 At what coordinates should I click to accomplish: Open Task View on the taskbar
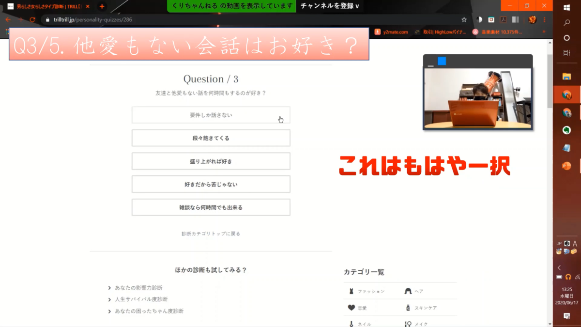pyautogui.click(x=567, y=52)
